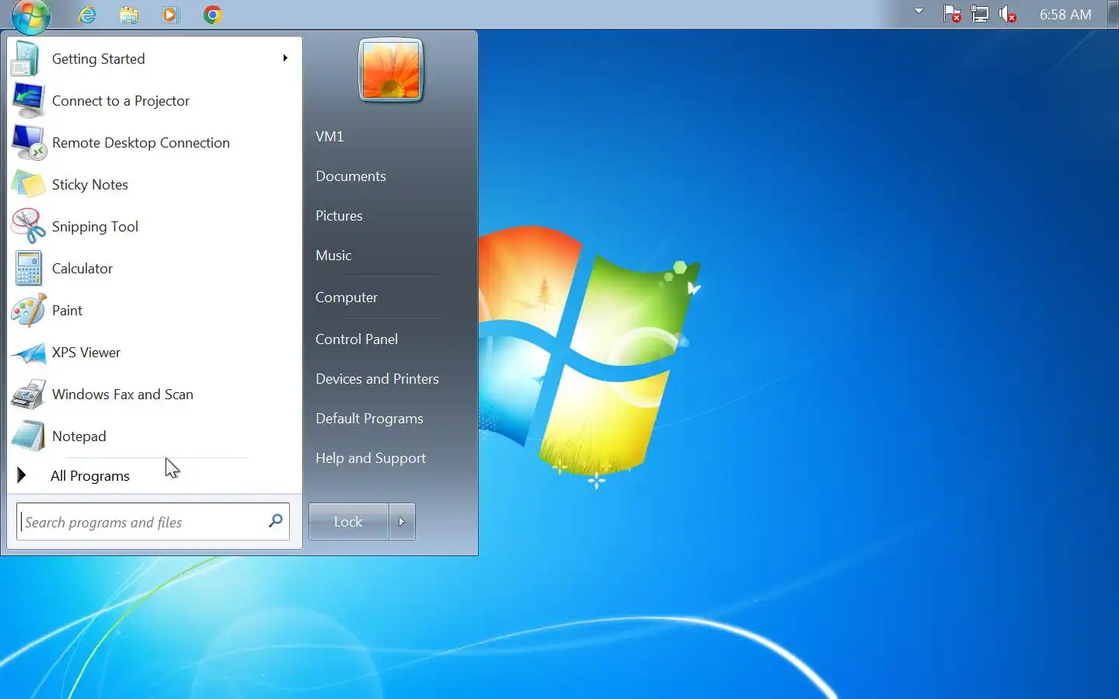
Task: Open Computer from Start menu
Action: pyautogui.click(x=347, y=297)
